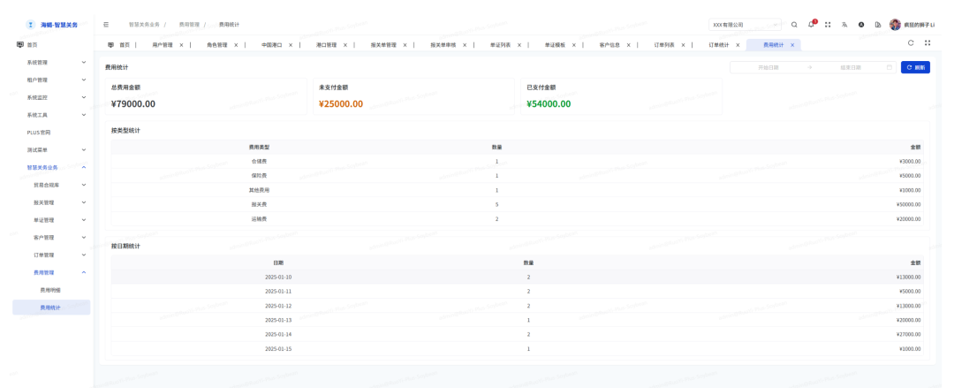
Task: Go to 首页 in the sidebar
Action: click(x=52, y=44)
